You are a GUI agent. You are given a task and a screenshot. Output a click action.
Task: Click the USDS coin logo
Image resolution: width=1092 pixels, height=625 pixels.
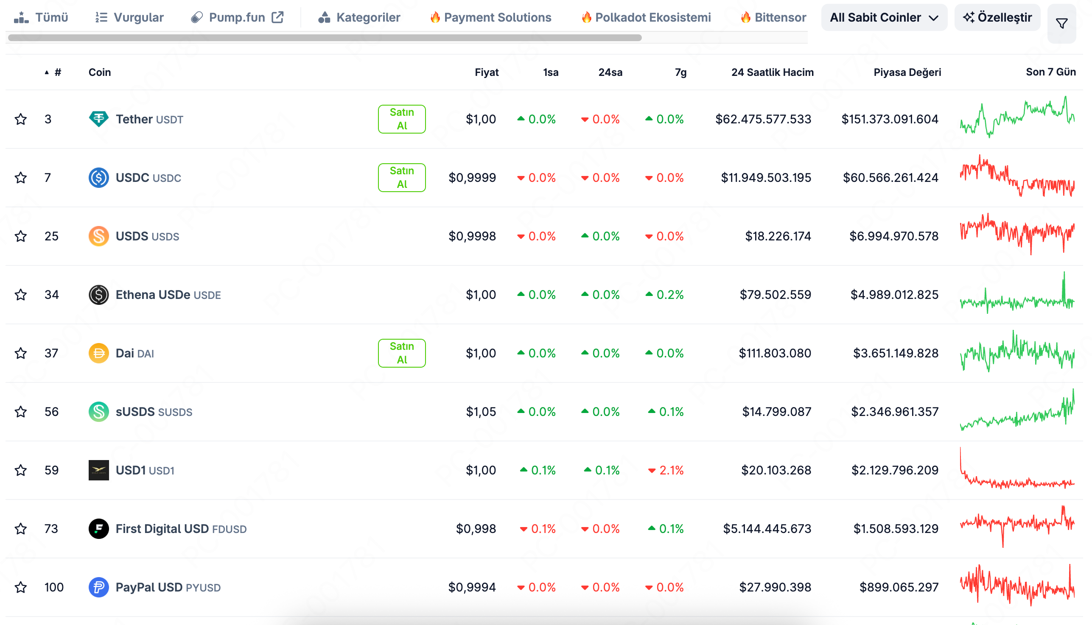point(98,236)
